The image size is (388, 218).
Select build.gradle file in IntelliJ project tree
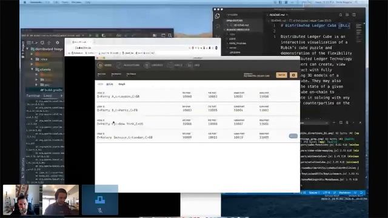51,90
